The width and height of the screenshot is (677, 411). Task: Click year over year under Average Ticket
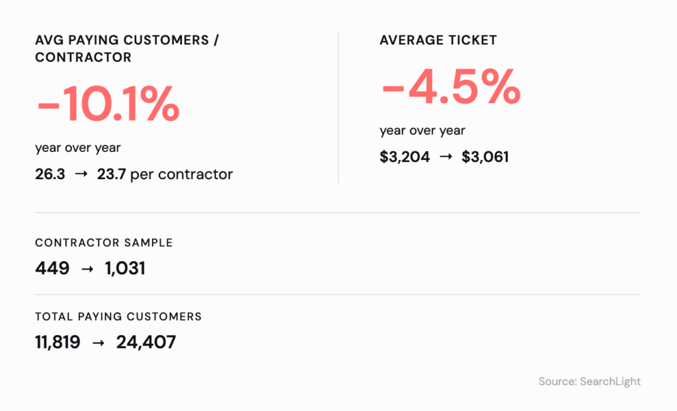[422, 131]
